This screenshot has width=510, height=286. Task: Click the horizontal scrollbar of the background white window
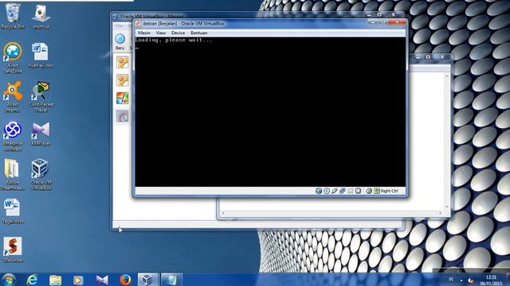(x=331, y=213)
